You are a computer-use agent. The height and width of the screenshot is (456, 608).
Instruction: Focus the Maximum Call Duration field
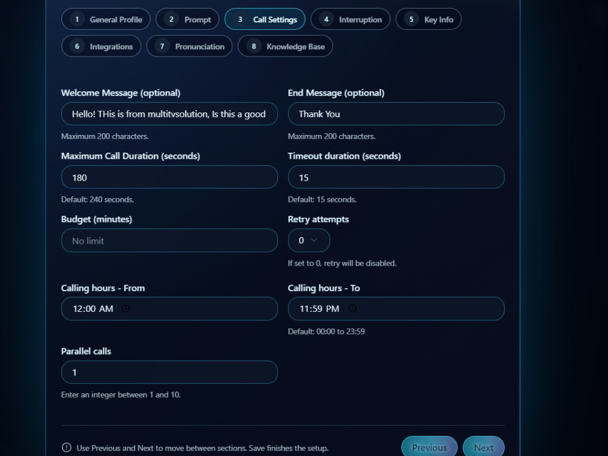[x=170, y=177]
